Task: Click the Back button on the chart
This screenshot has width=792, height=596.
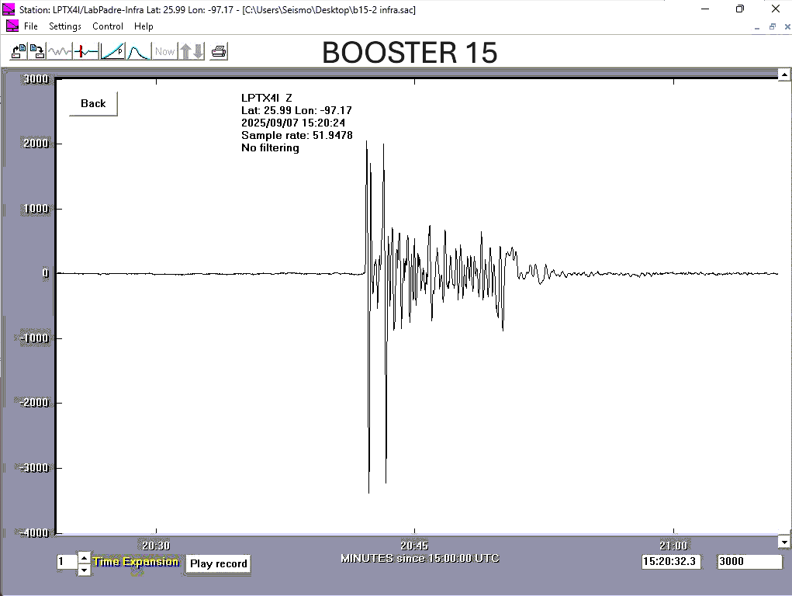Action: tap(93, 104)
